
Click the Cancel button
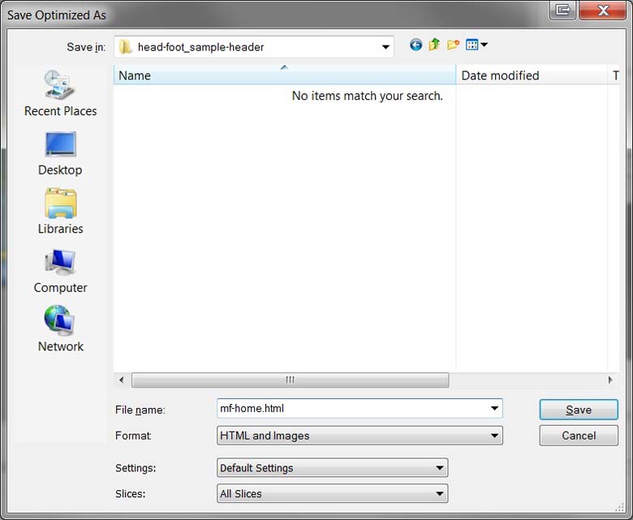(579, 436)
